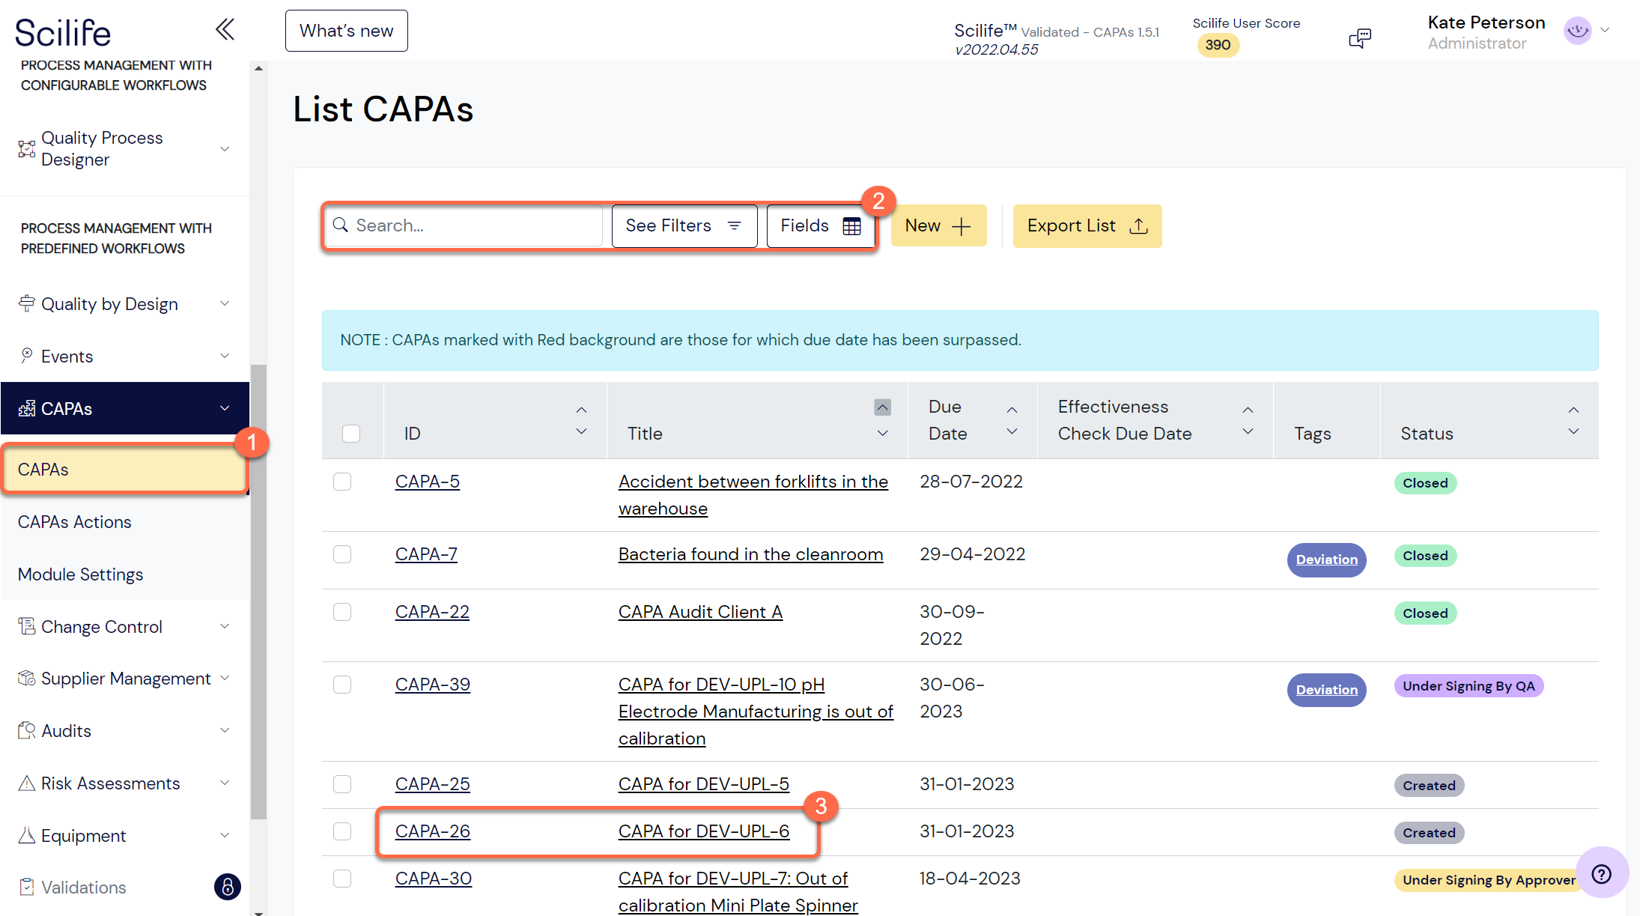Sort Title column ascending (highlighted arrow)
This screenshot has width=1640, height=916.
point(883,407)
